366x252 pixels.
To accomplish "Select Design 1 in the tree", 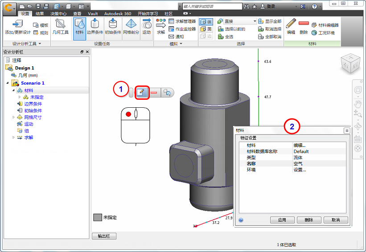I will click(x=25, y=68).
